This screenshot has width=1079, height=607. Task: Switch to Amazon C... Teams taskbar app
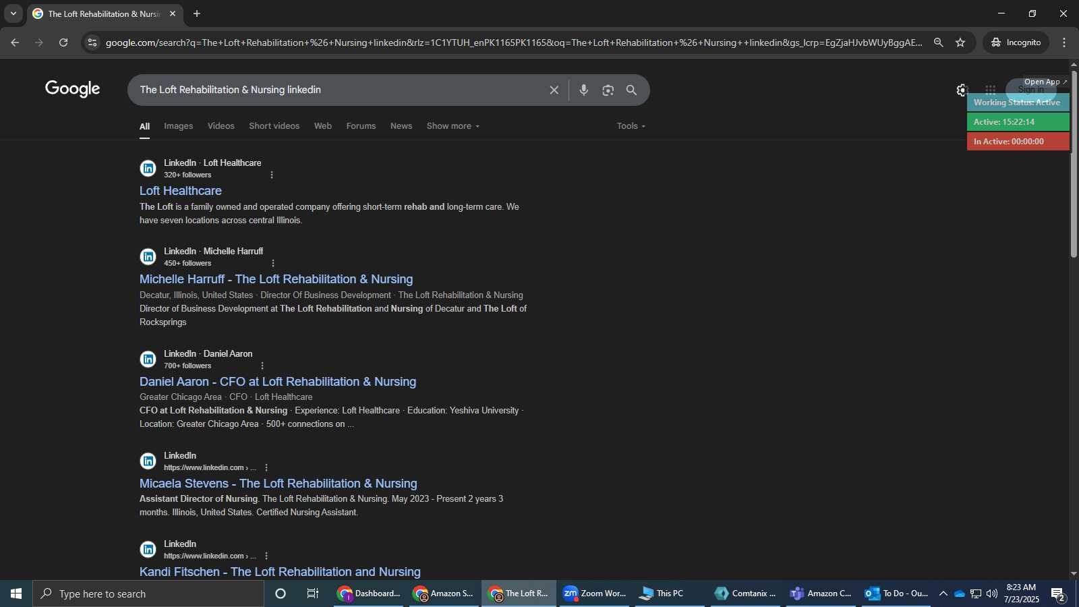(x=821, y=594)
